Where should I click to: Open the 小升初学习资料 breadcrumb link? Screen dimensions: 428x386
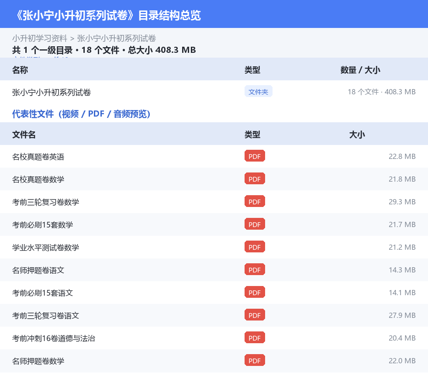(40, 38)
